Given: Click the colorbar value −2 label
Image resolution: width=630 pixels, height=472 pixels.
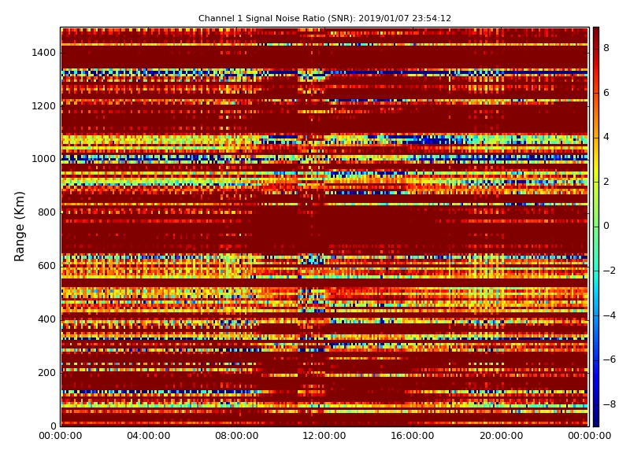Looking at the screenshot, I should point(610,271).
